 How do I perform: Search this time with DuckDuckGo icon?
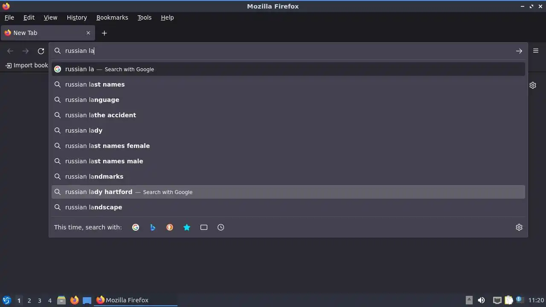170,227
